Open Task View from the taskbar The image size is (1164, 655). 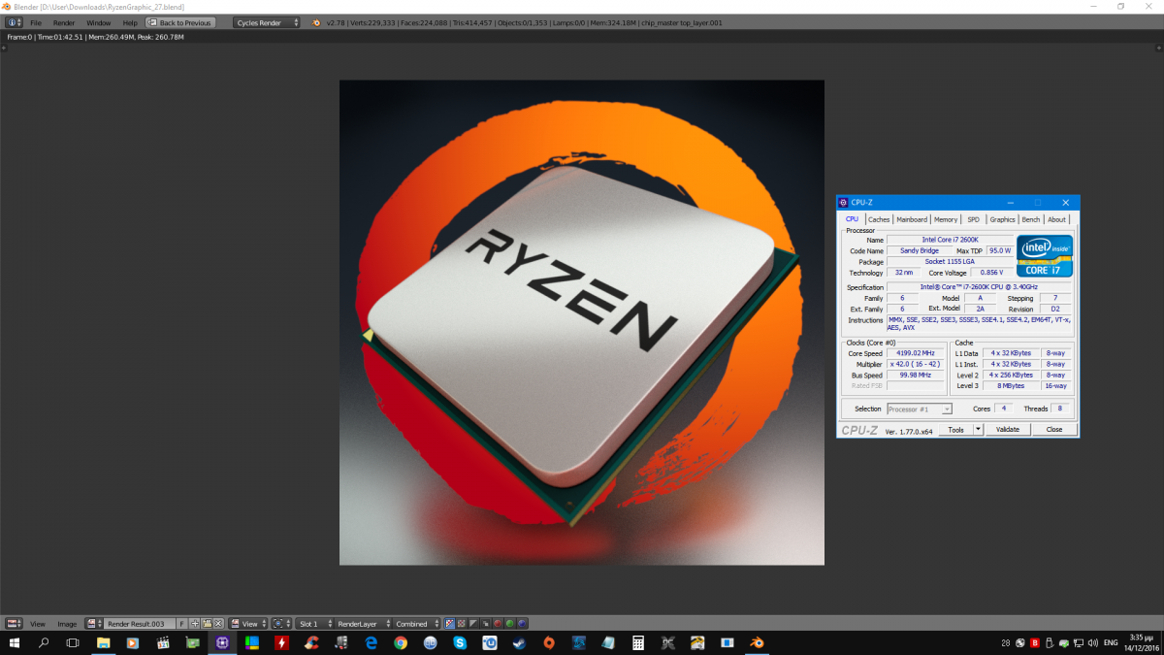(x=73, y=642)
